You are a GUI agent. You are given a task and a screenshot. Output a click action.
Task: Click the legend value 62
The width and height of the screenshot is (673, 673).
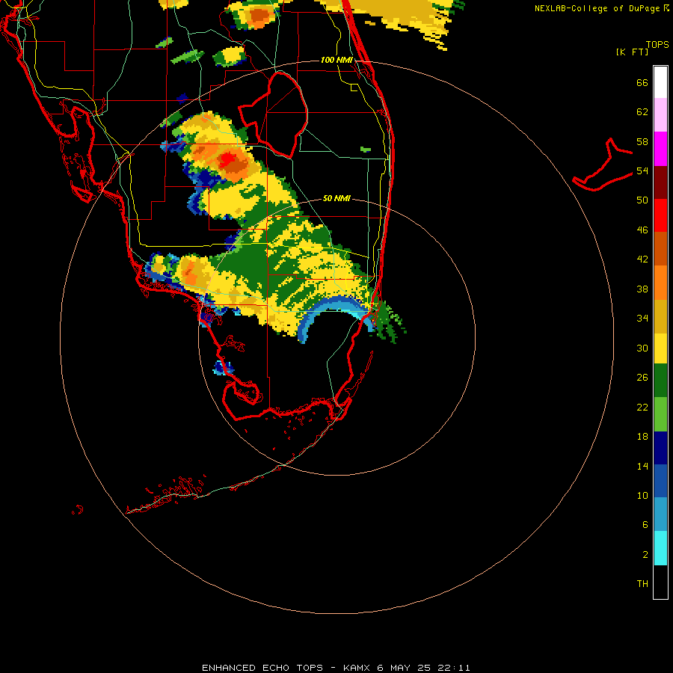642,112
